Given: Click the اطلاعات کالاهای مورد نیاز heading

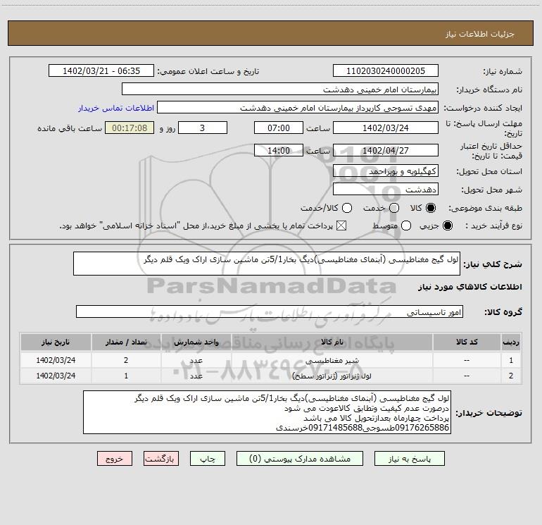Looking at the screenshot, I should tap(470, 287).
